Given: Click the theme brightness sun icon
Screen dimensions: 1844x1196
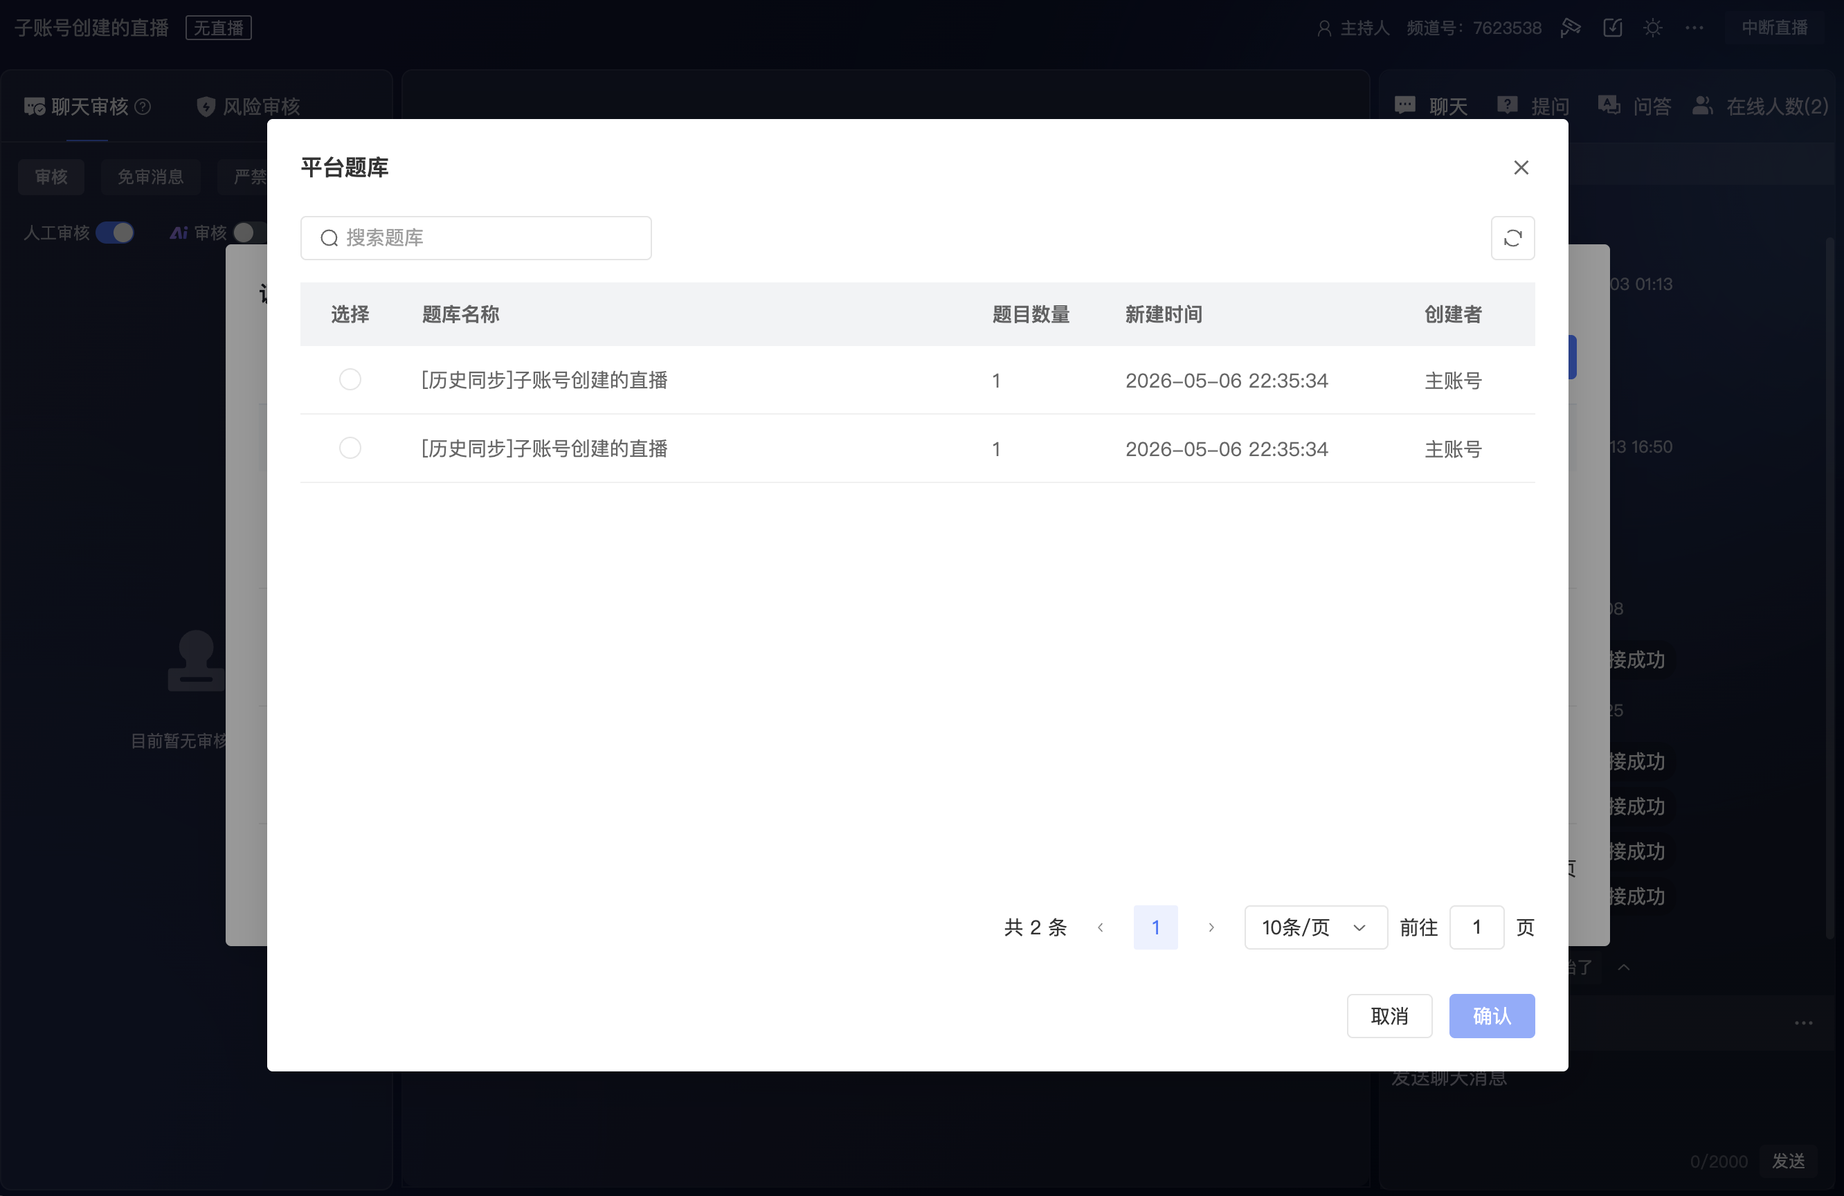Looking at the screenshot, I should click(1653, 28).
